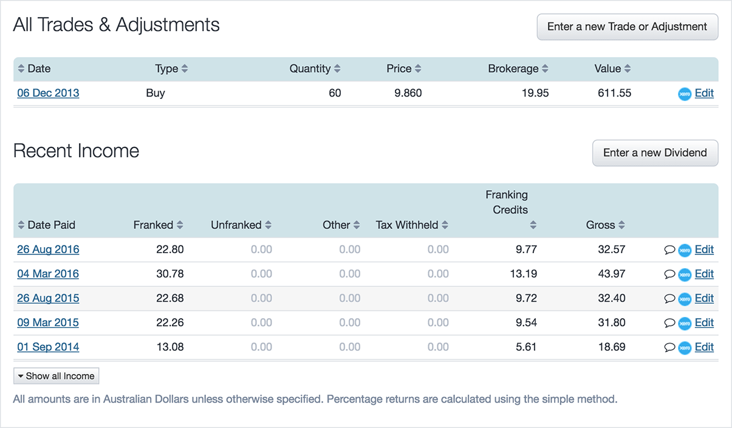The height and width of the screenshot is (428, 732).
Task: Click the Xero icon on 26 Aug 2016 dividend
Action: 685,250
